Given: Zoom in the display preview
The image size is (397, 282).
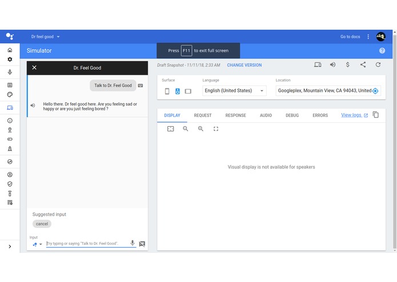Looking at the screenshot, I should pyautogui.click(x=200, y=129).
